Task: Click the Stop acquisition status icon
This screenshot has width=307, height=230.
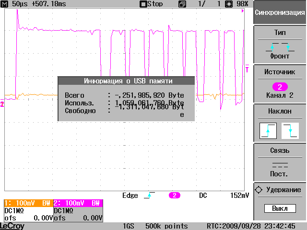Action: (x=142, y=4)
